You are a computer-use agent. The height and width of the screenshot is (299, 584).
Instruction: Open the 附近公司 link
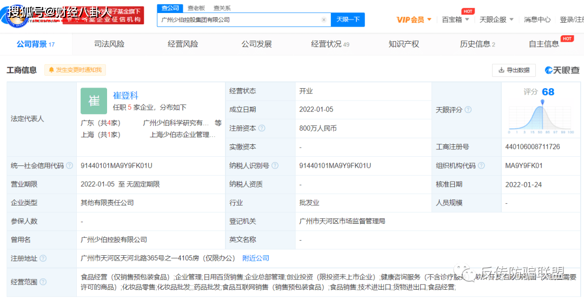pyautogui.click(x=255, y=258)
